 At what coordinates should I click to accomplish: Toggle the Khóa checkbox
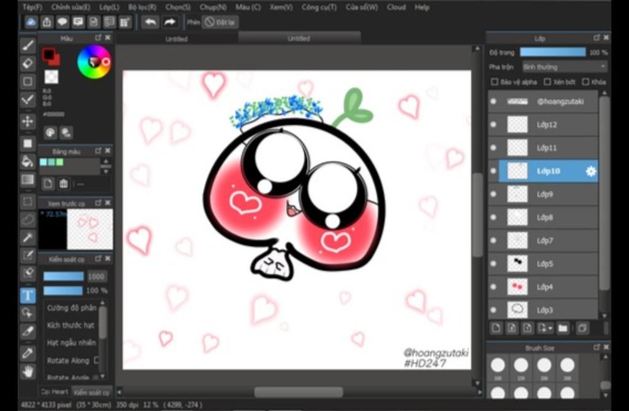(585, 82)
